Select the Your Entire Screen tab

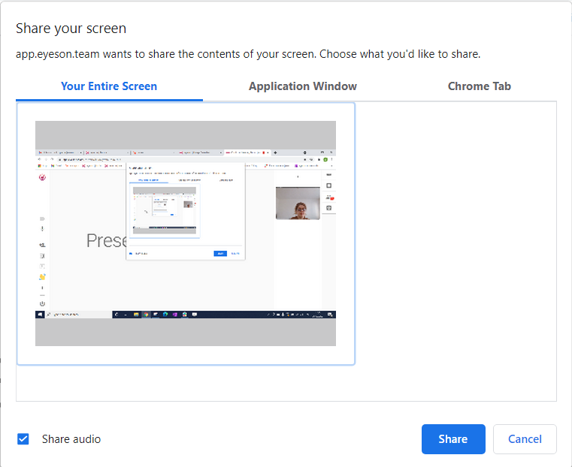(109, 86)
